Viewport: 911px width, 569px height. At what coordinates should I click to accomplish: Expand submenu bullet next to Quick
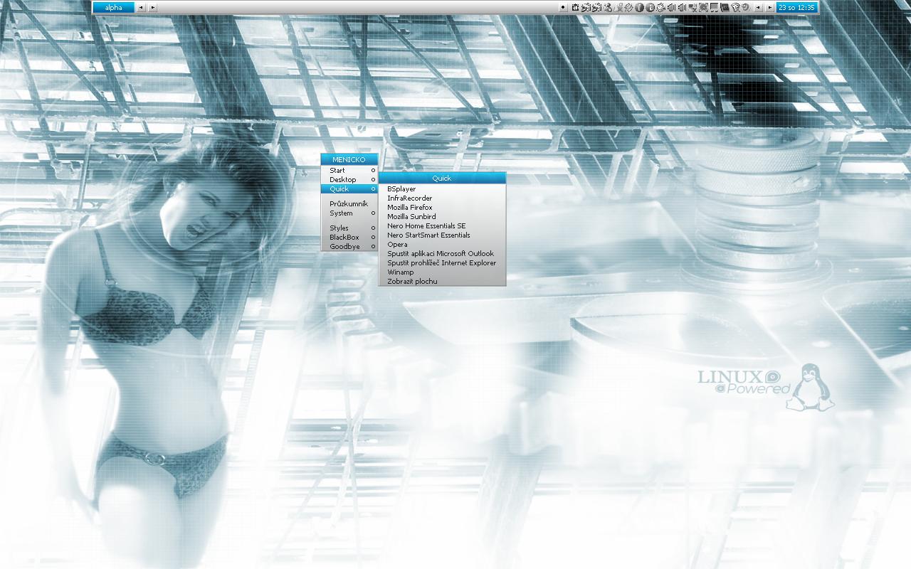[373, 189]
